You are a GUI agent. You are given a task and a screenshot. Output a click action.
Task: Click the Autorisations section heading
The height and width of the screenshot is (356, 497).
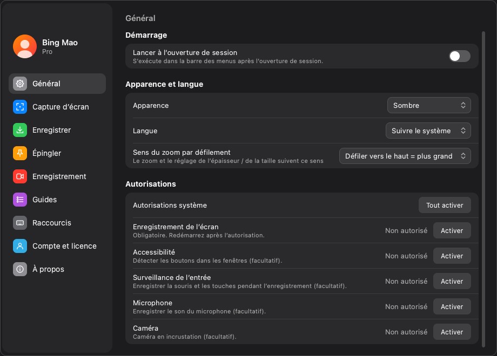click(151, 184)
